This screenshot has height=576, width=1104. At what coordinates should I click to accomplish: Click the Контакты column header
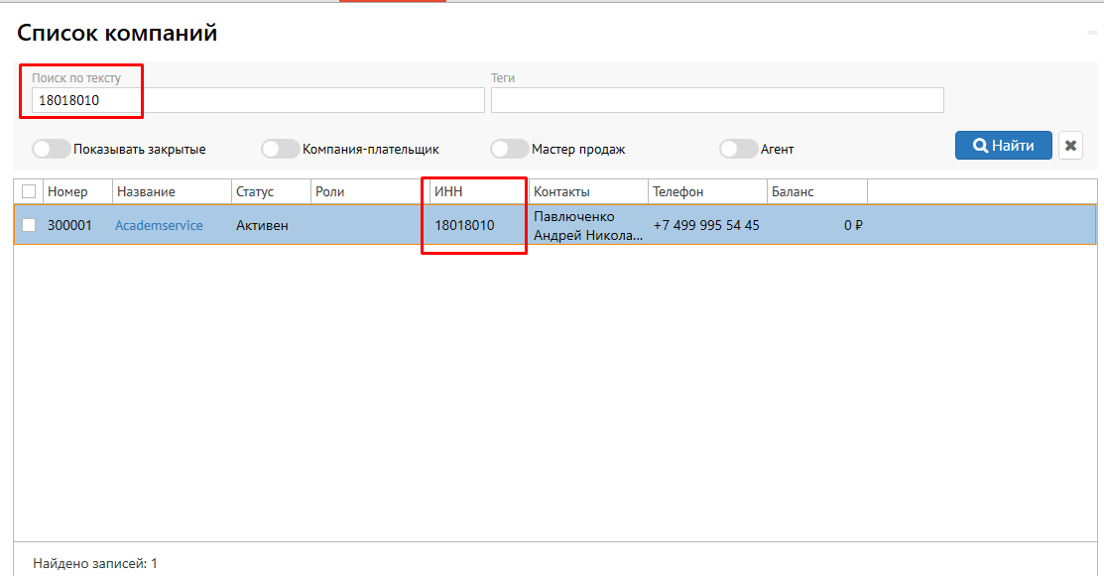561,191
